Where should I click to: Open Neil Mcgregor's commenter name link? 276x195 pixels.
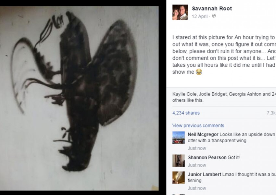tap(203, 134)
